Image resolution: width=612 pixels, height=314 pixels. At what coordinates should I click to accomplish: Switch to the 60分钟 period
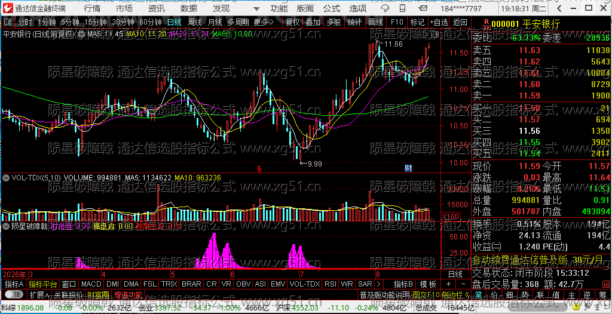pos(151,23)
